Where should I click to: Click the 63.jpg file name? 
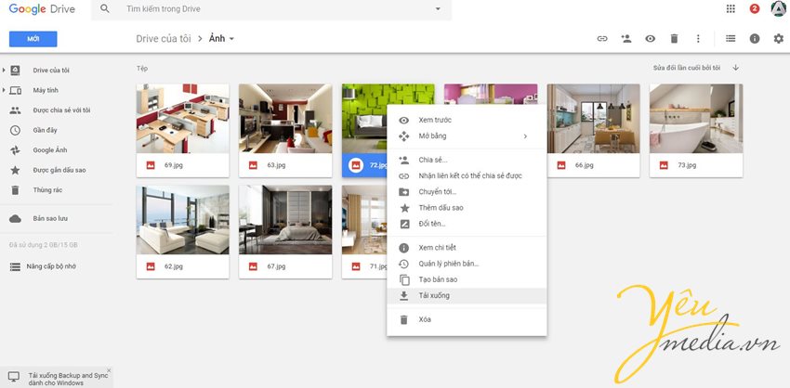(x=276, y=165)
